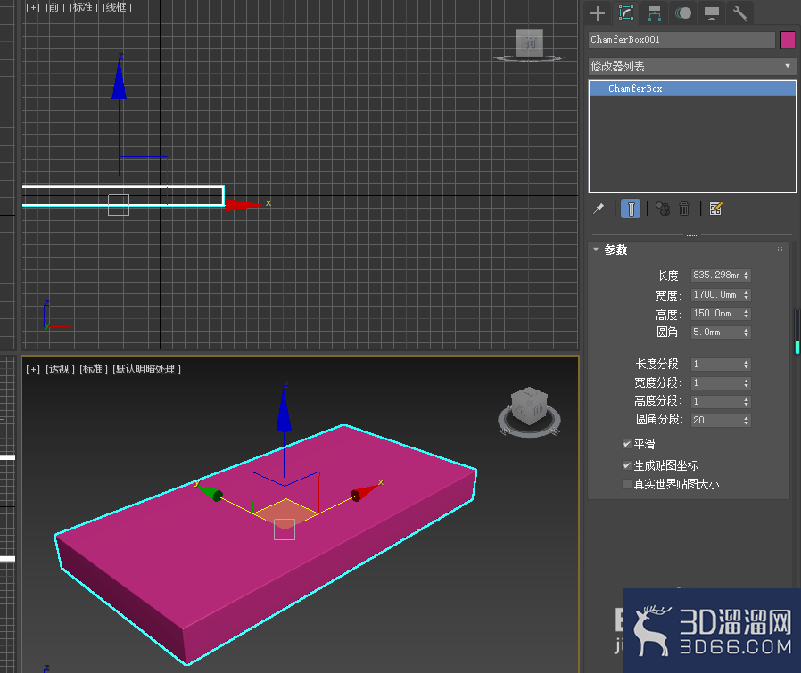Open the front viewport [标准] menu

point(84,8)
